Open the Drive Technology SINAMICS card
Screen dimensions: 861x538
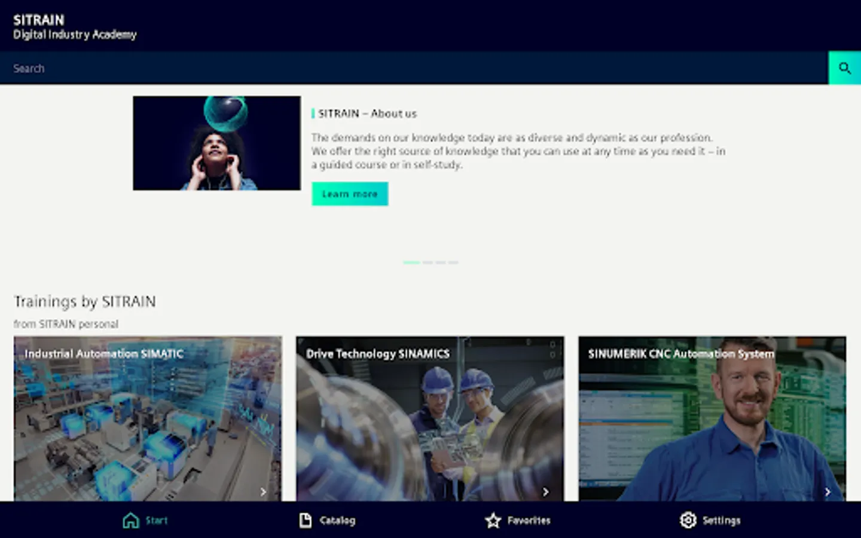click(x=430, y=418)
